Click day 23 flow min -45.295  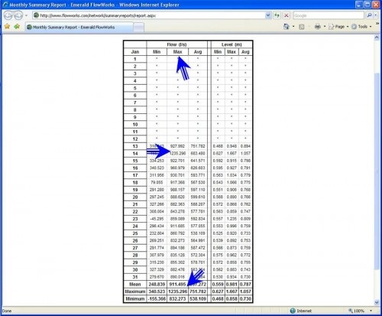coord(157,219)
